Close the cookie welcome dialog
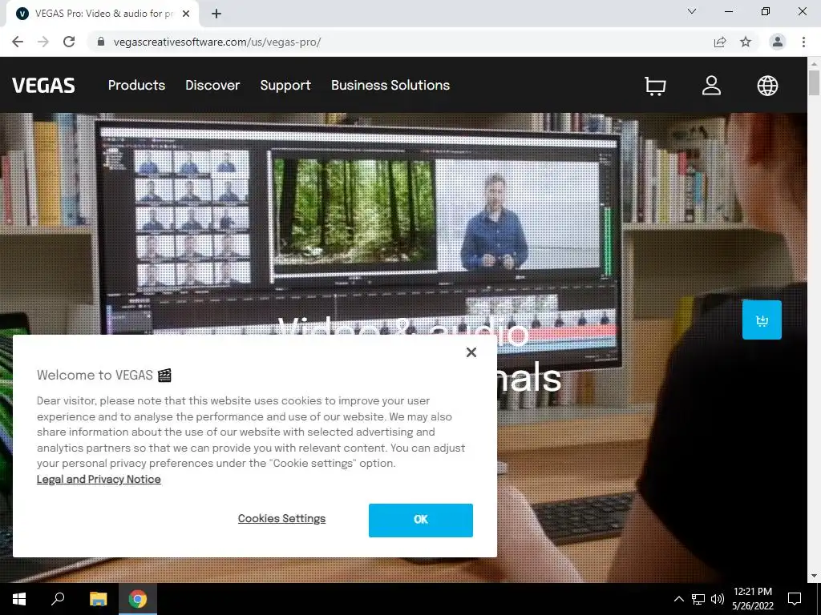This screenshot has height=615, width=821. 471,352
